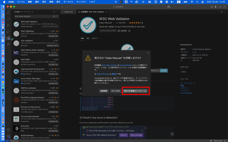
Task: Clear extension search results icon
Action: pos(54,16)
